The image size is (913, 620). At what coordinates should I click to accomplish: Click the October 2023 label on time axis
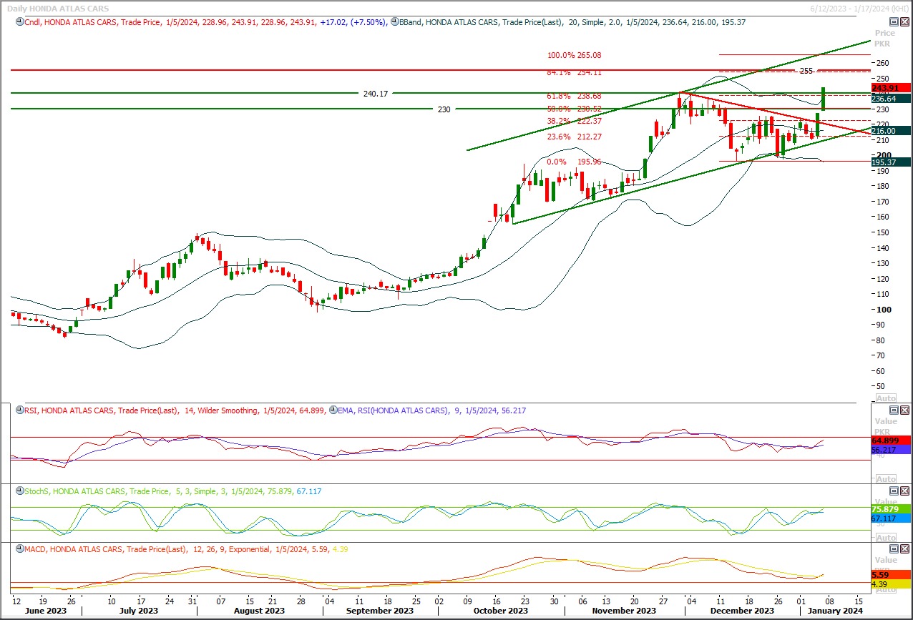(500, 611)
